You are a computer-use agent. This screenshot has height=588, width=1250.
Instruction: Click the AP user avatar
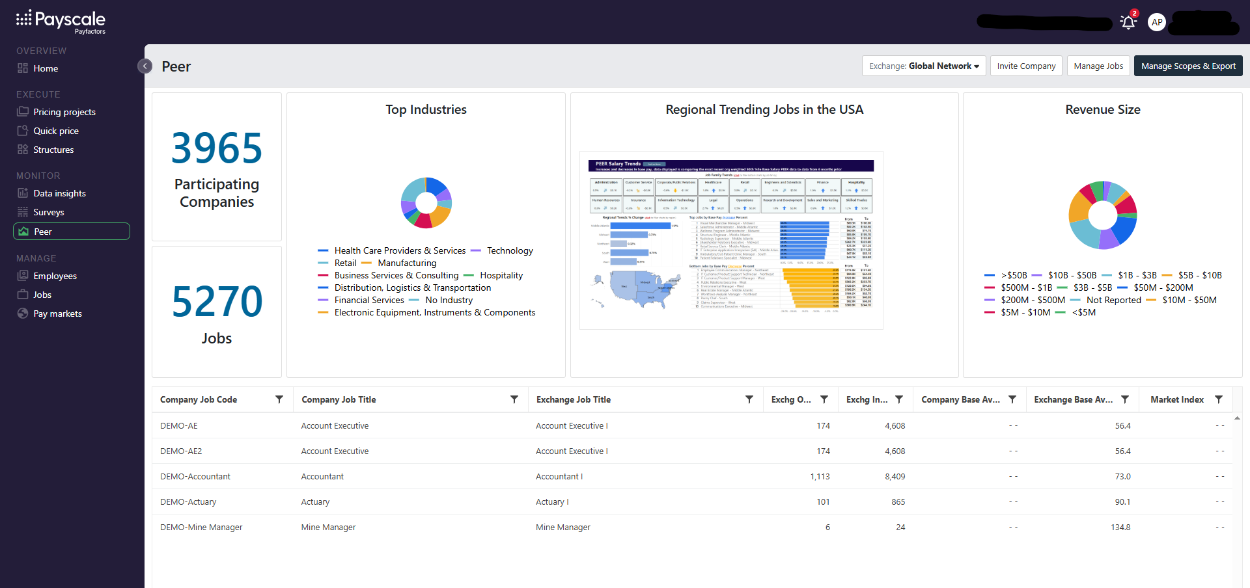click(x=1157, y=22)
